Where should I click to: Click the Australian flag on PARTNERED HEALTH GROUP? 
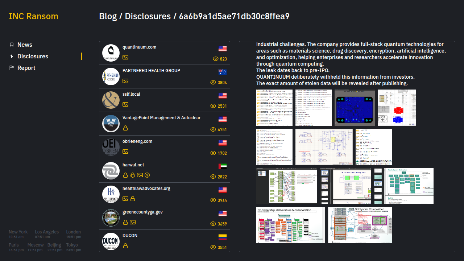coord(223,72)
